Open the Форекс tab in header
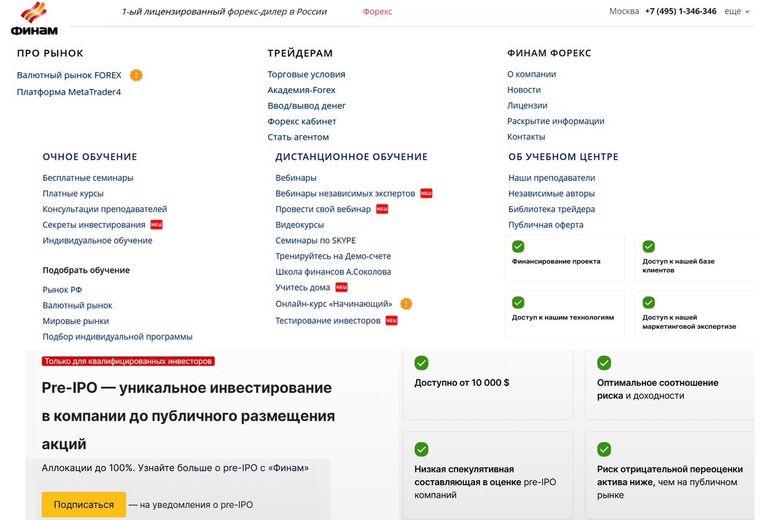Image resolution: width=780 pixels, height=520 pixels. tap(377, 12)
